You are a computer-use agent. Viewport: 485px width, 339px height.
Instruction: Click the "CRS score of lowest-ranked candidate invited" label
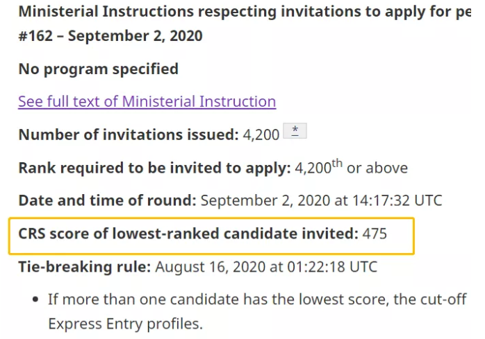point(188,234)
